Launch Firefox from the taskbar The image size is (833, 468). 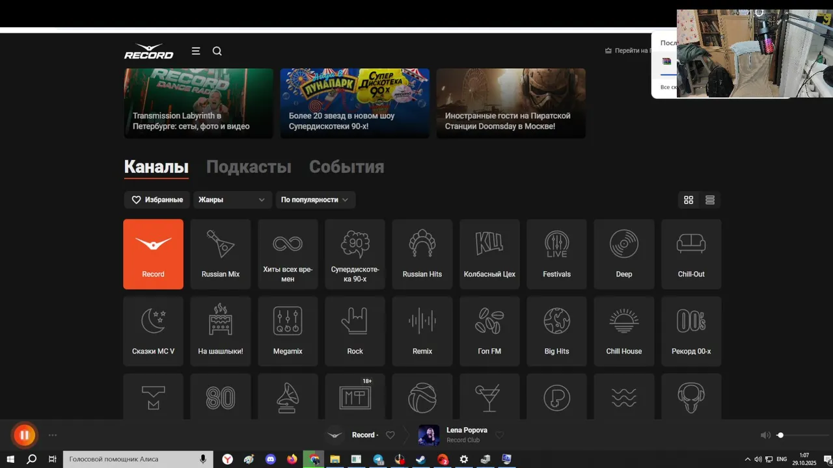coord(292,460)
